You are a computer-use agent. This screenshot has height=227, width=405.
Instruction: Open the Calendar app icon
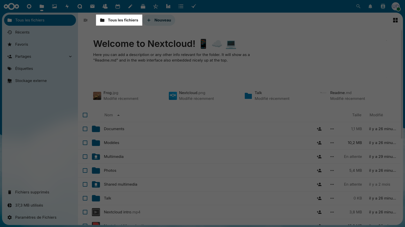click(118, 6)
